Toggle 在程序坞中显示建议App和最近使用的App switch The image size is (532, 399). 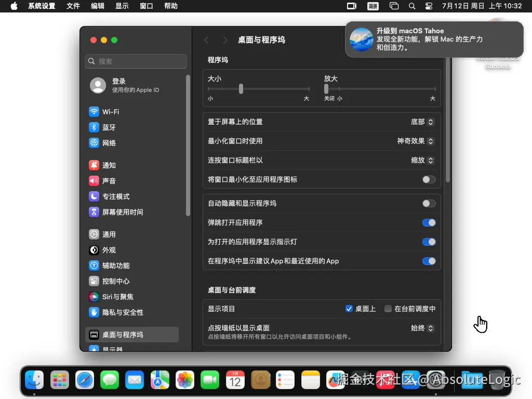[429, 261]
